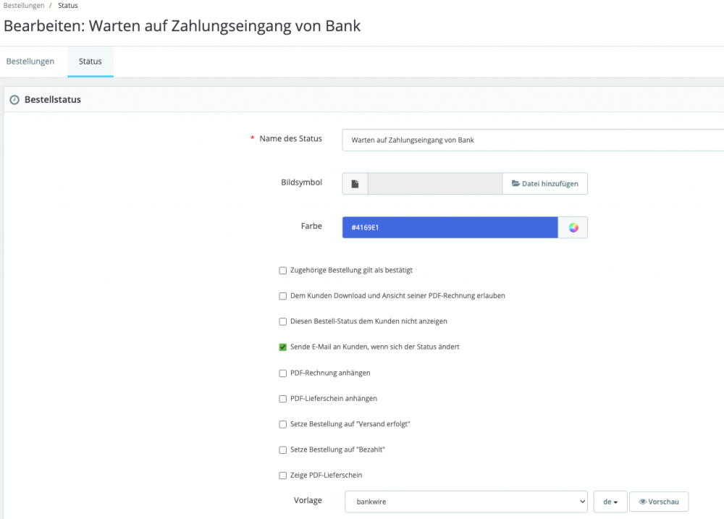This screenshot has height=519, width=724.
Task: Switch to the Bestellungen tab
Action: 30,62
